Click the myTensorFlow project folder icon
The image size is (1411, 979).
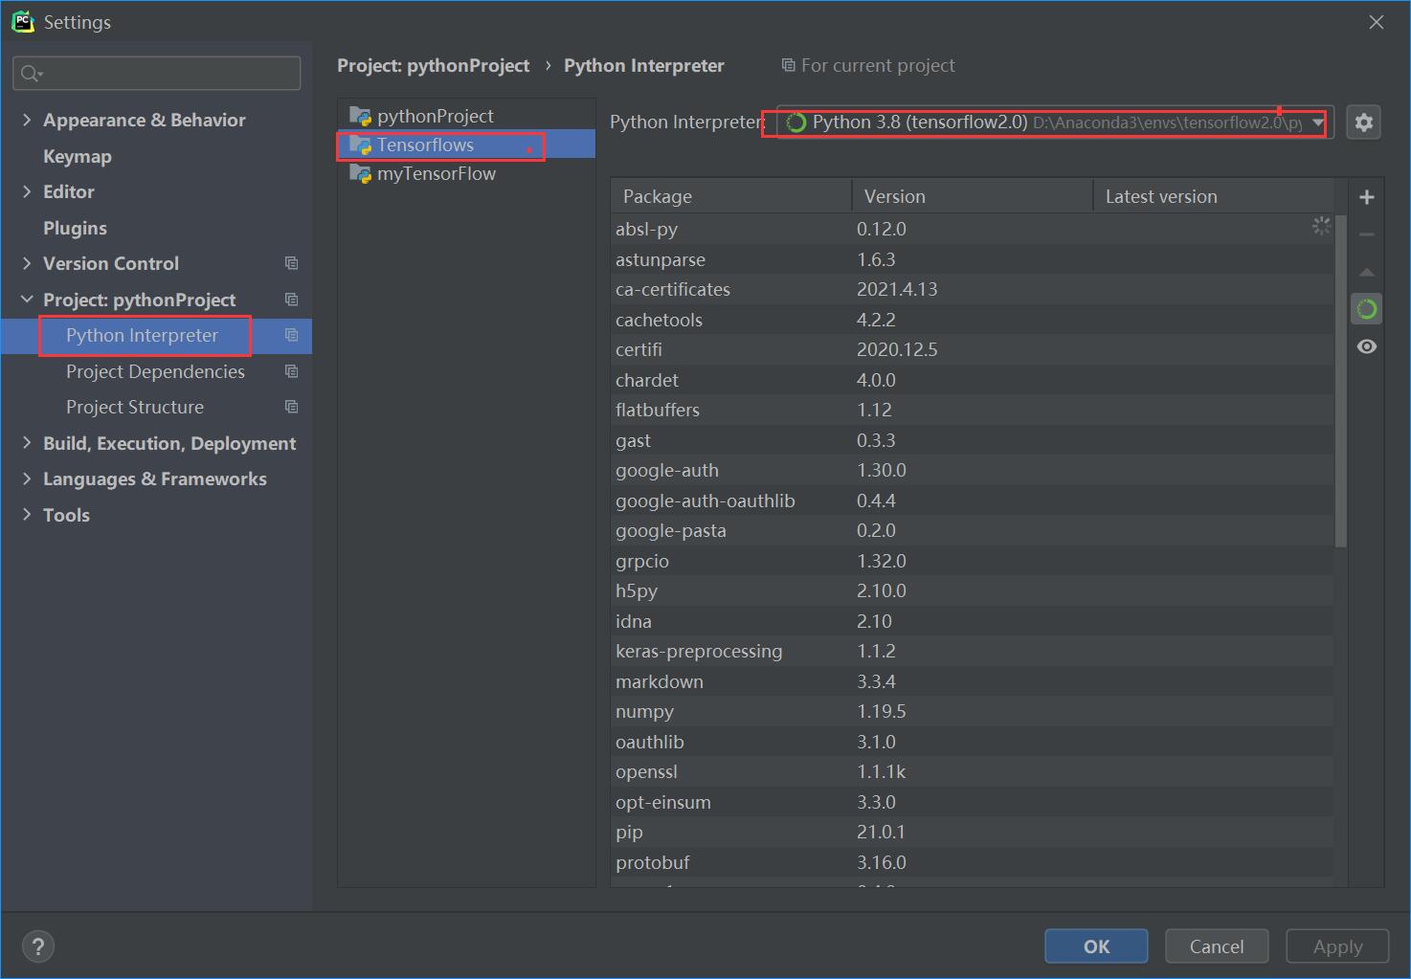click(x=360, y=173)
